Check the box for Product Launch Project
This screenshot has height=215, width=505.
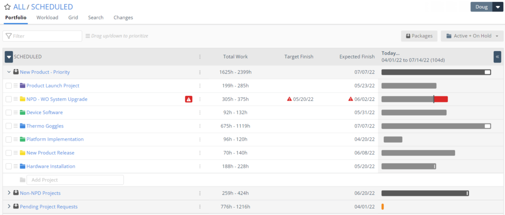click(x=9, y=86)
